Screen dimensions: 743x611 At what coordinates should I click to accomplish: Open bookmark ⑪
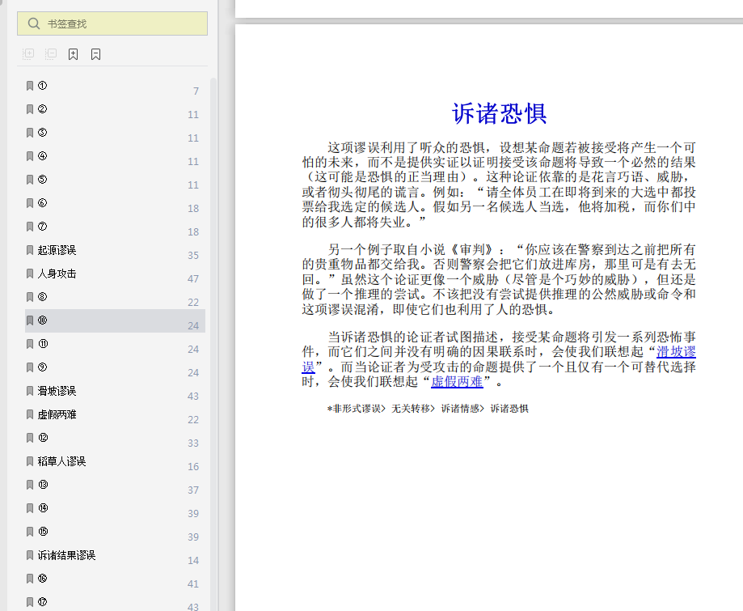pos(115,345)
